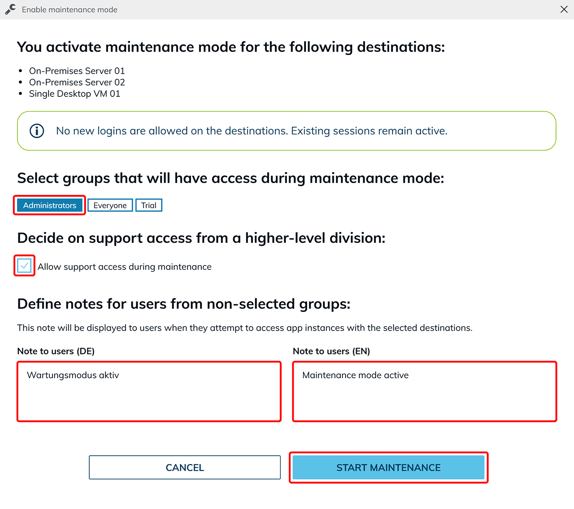574x509 pixels.
Task: Click the 'Note to users (EN)' label
Action: pyautogui.click(x=331, y=351)
